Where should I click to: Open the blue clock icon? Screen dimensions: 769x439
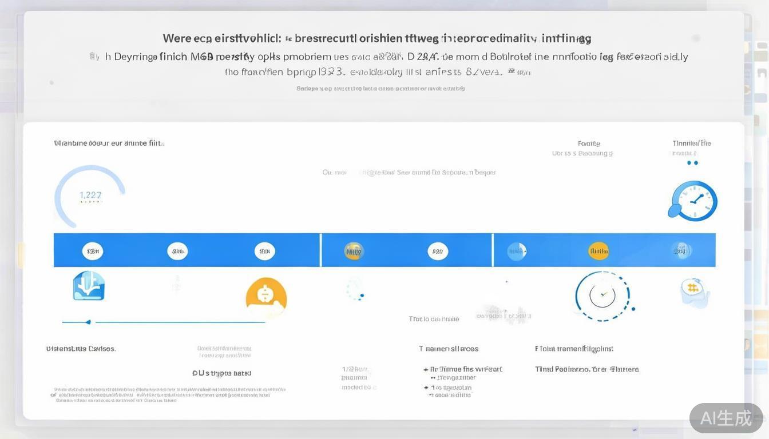pos(693,201)
